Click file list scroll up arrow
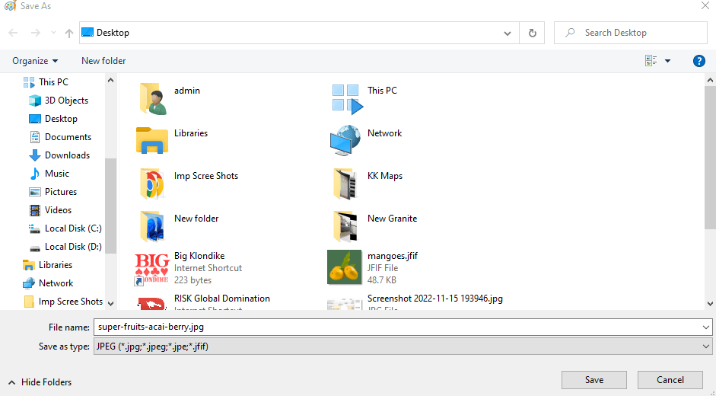 coord(710,80)
